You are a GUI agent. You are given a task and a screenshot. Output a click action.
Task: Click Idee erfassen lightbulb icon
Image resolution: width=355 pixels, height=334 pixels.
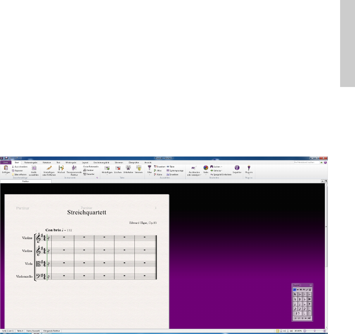[x=13, y=174]
